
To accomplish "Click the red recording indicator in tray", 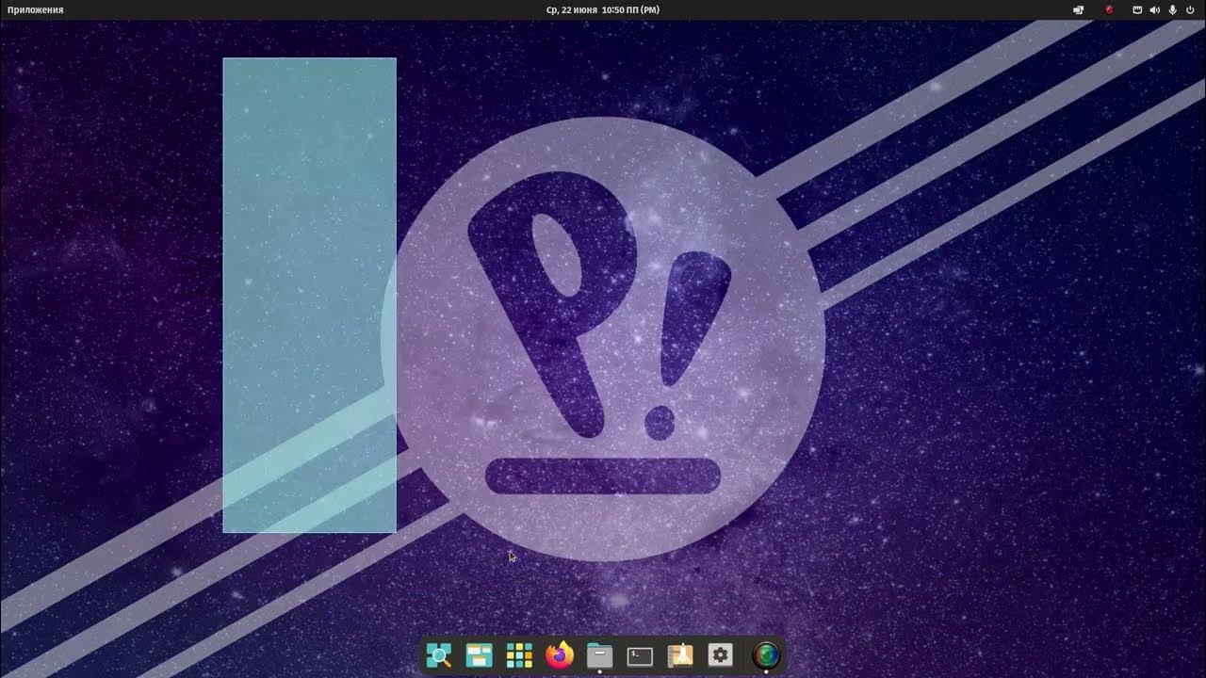I will pos(1109,9).
